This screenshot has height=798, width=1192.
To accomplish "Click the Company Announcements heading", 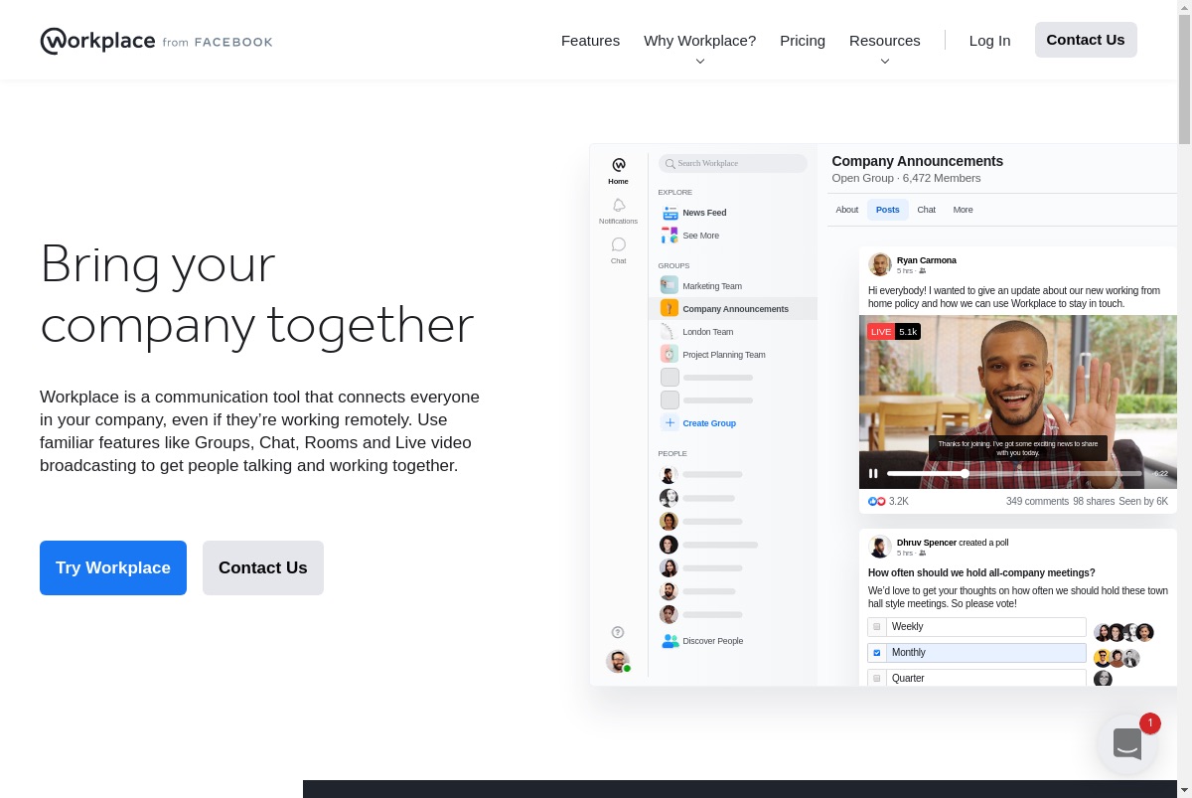I will pos(918,161).
